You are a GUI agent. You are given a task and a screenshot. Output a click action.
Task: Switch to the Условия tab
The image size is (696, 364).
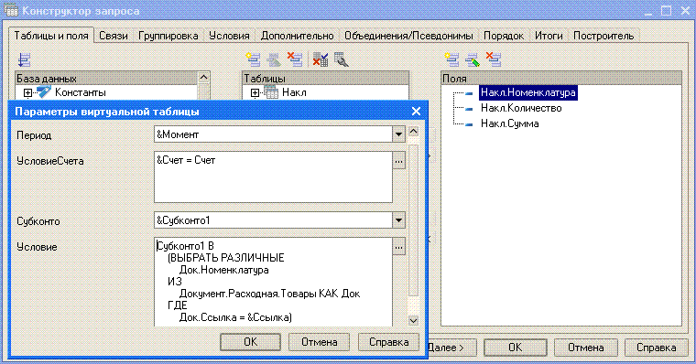pyautogui.click(x=229, y=36)
